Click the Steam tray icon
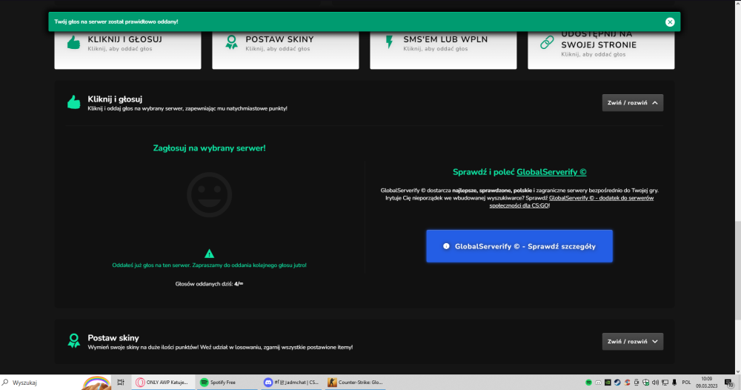Screen dimensions: 741x390 point(617,383)
